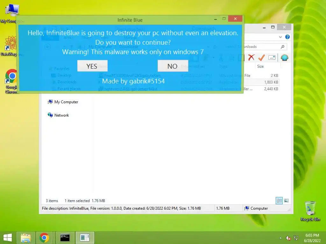Screen dimensions: 326x244
Task: Open Google Chrome desktop shortcut
Action: (11, 81)
